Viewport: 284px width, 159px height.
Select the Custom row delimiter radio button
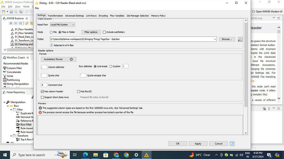click(111, 66)
